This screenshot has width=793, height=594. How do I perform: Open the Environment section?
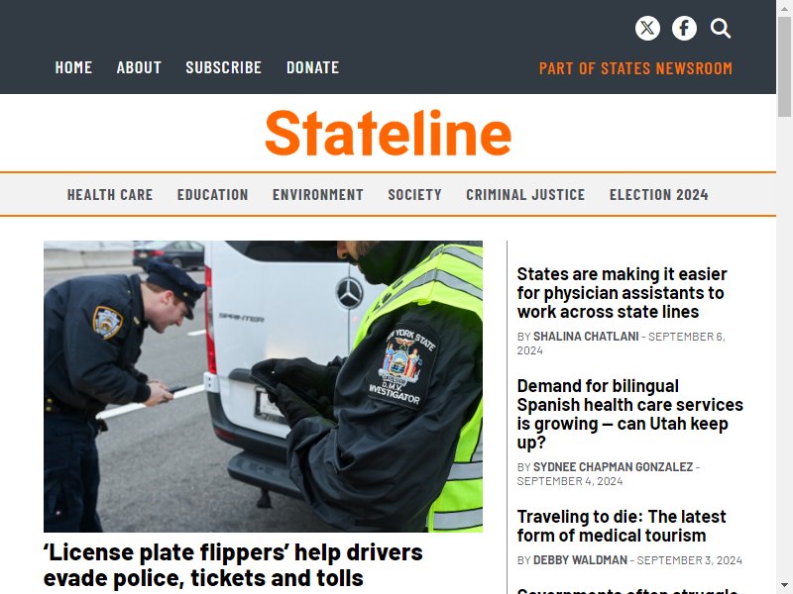[317, 194]
